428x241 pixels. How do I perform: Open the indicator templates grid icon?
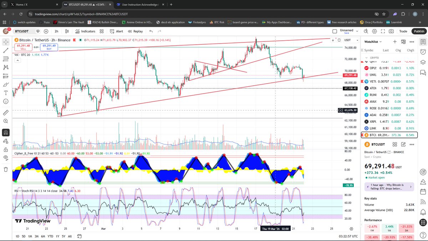[x=102, y=31]
